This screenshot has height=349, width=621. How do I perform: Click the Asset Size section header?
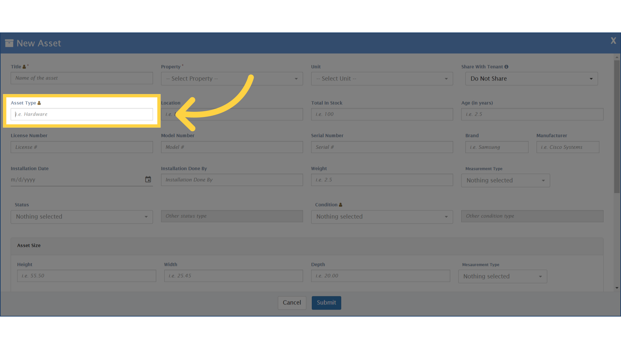[x=307, y=246]
